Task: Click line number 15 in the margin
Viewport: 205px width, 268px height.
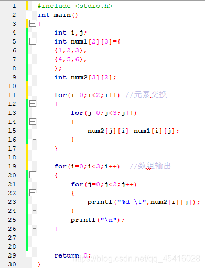Action: [x=12, y=131]
